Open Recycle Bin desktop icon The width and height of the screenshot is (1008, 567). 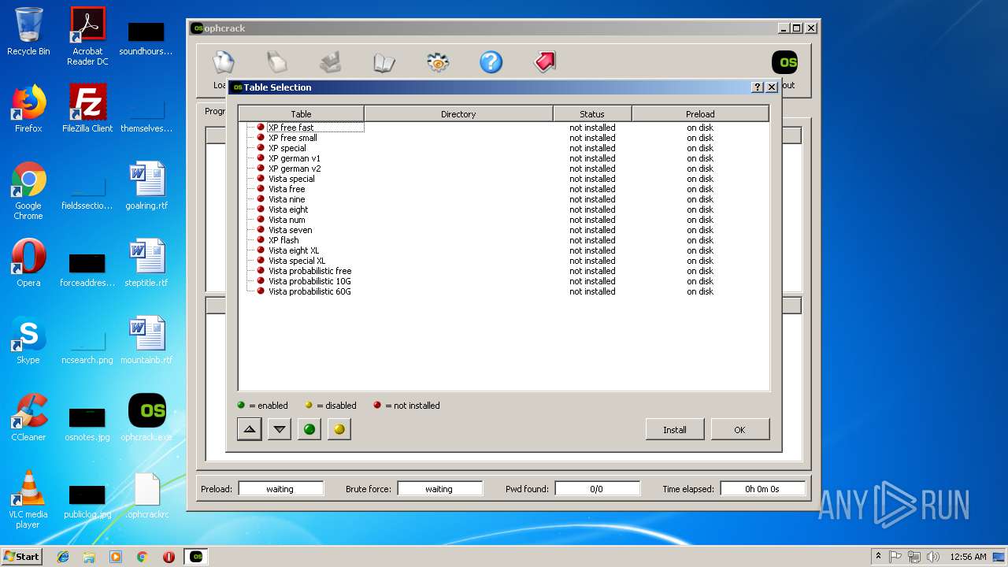click(28, 32)
